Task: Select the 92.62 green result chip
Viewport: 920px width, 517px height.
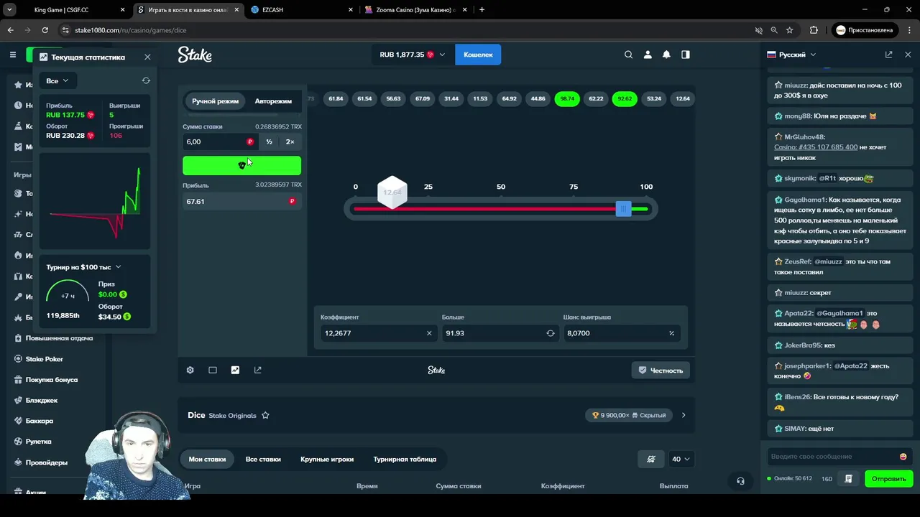Action: (x=625, y=98)
